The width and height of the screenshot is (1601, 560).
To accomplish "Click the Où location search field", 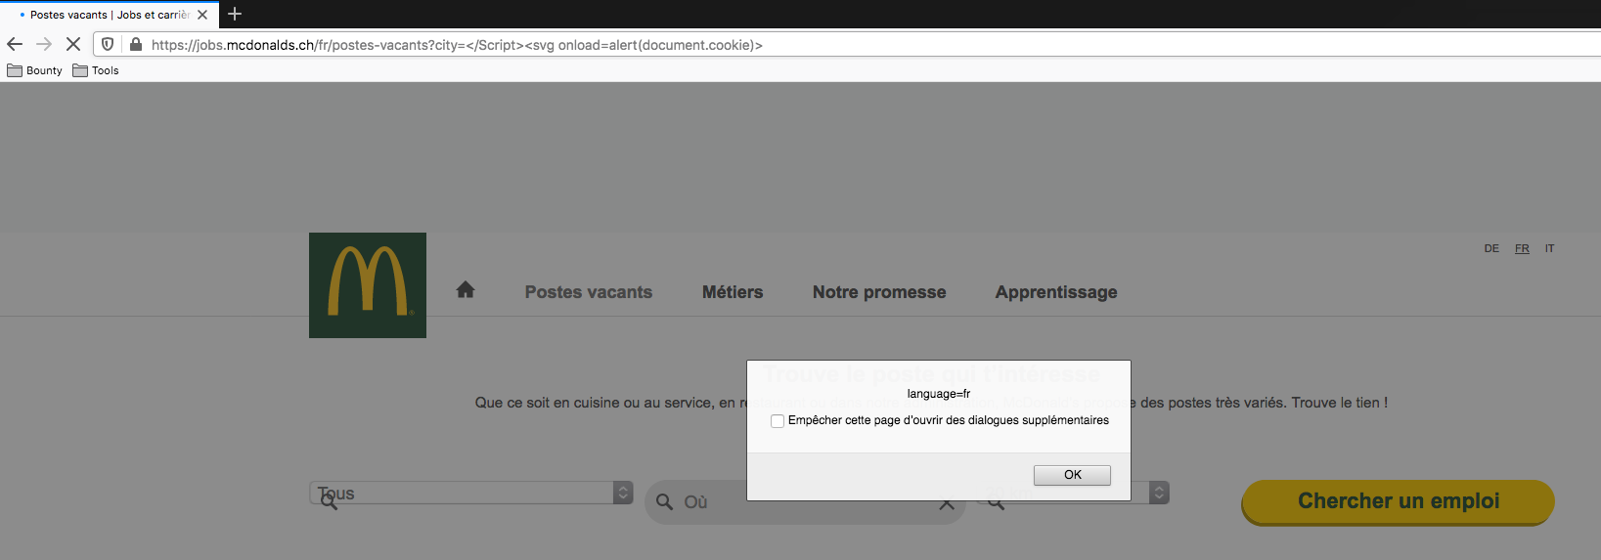I will (805, 501).
